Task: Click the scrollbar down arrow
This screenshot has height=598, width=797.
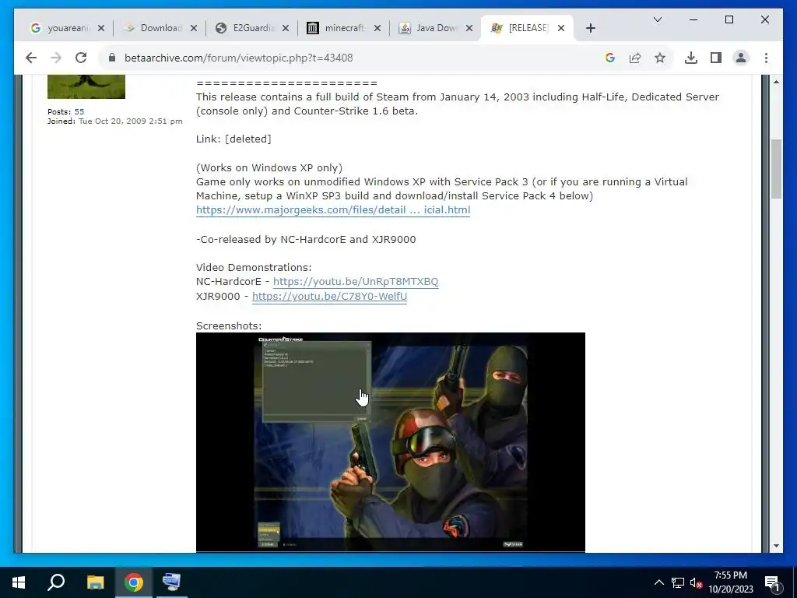Action: tap(776, 546)
